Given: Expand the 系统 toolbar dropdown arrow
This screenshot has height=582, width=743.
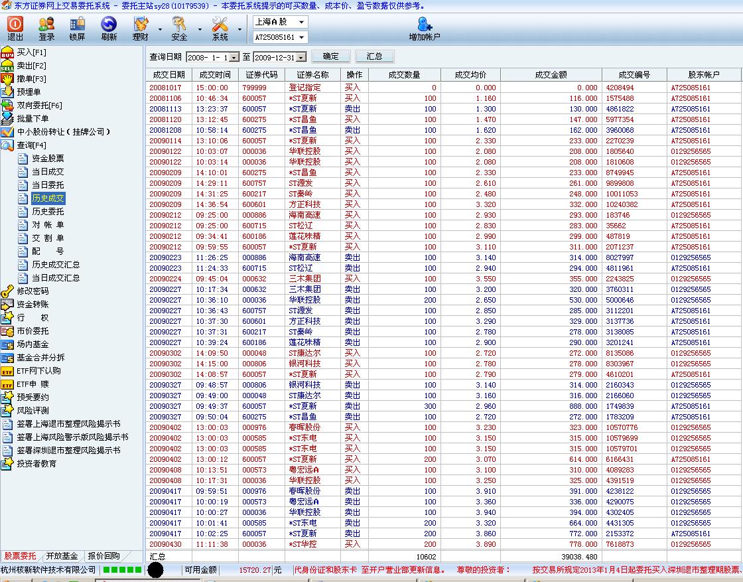Looking at the screenshot, I should (239, 29).
